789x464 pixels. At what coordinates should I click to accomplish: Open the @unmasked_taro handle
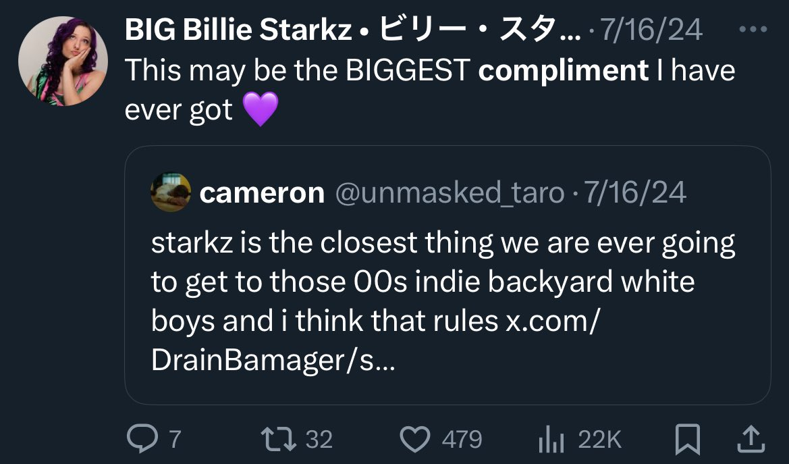(449, 193)
